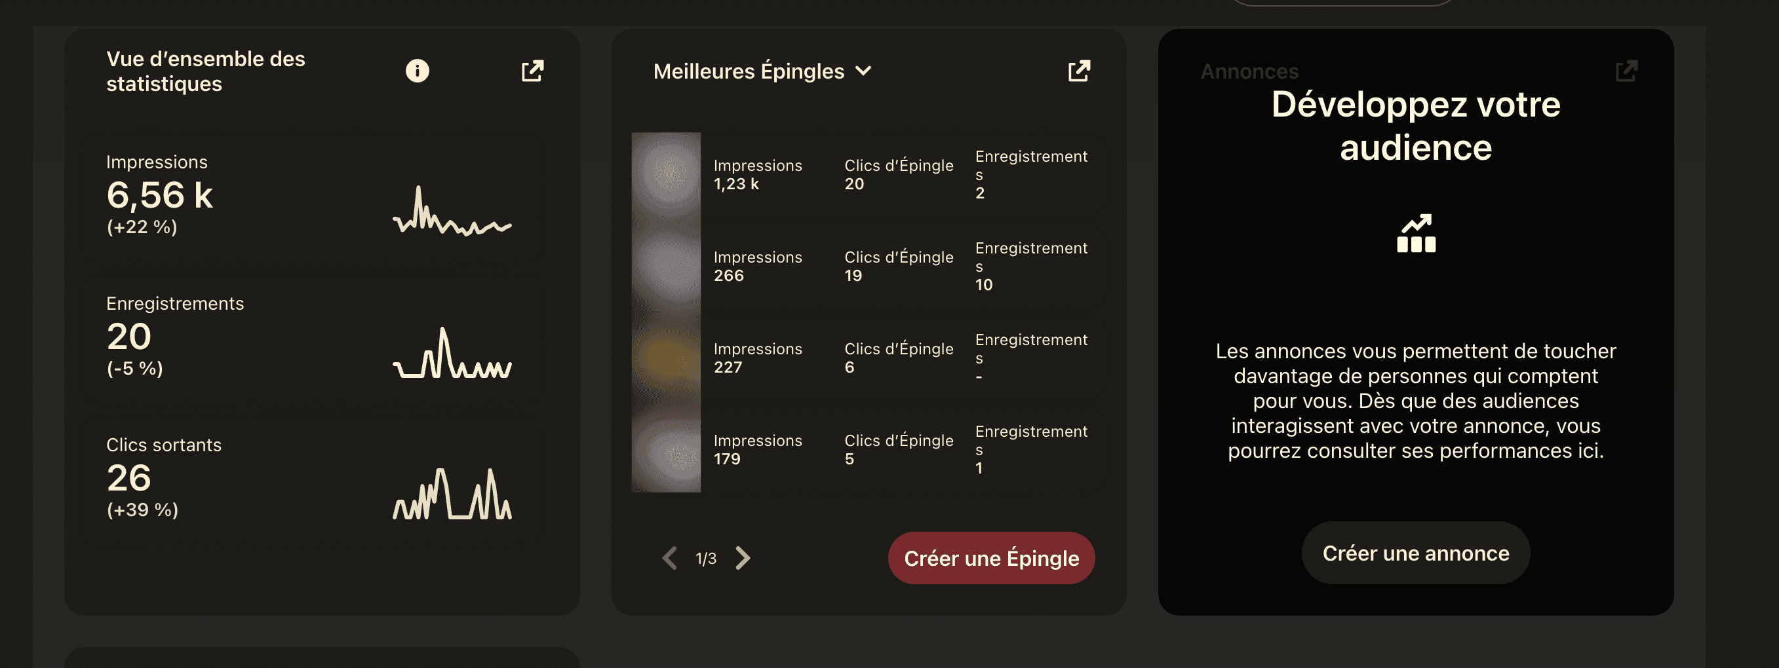Viewport: 1779px width, 668px height.
Task: Open the pin thumbnail with 266 impressions
Action: tap(667, 267)
